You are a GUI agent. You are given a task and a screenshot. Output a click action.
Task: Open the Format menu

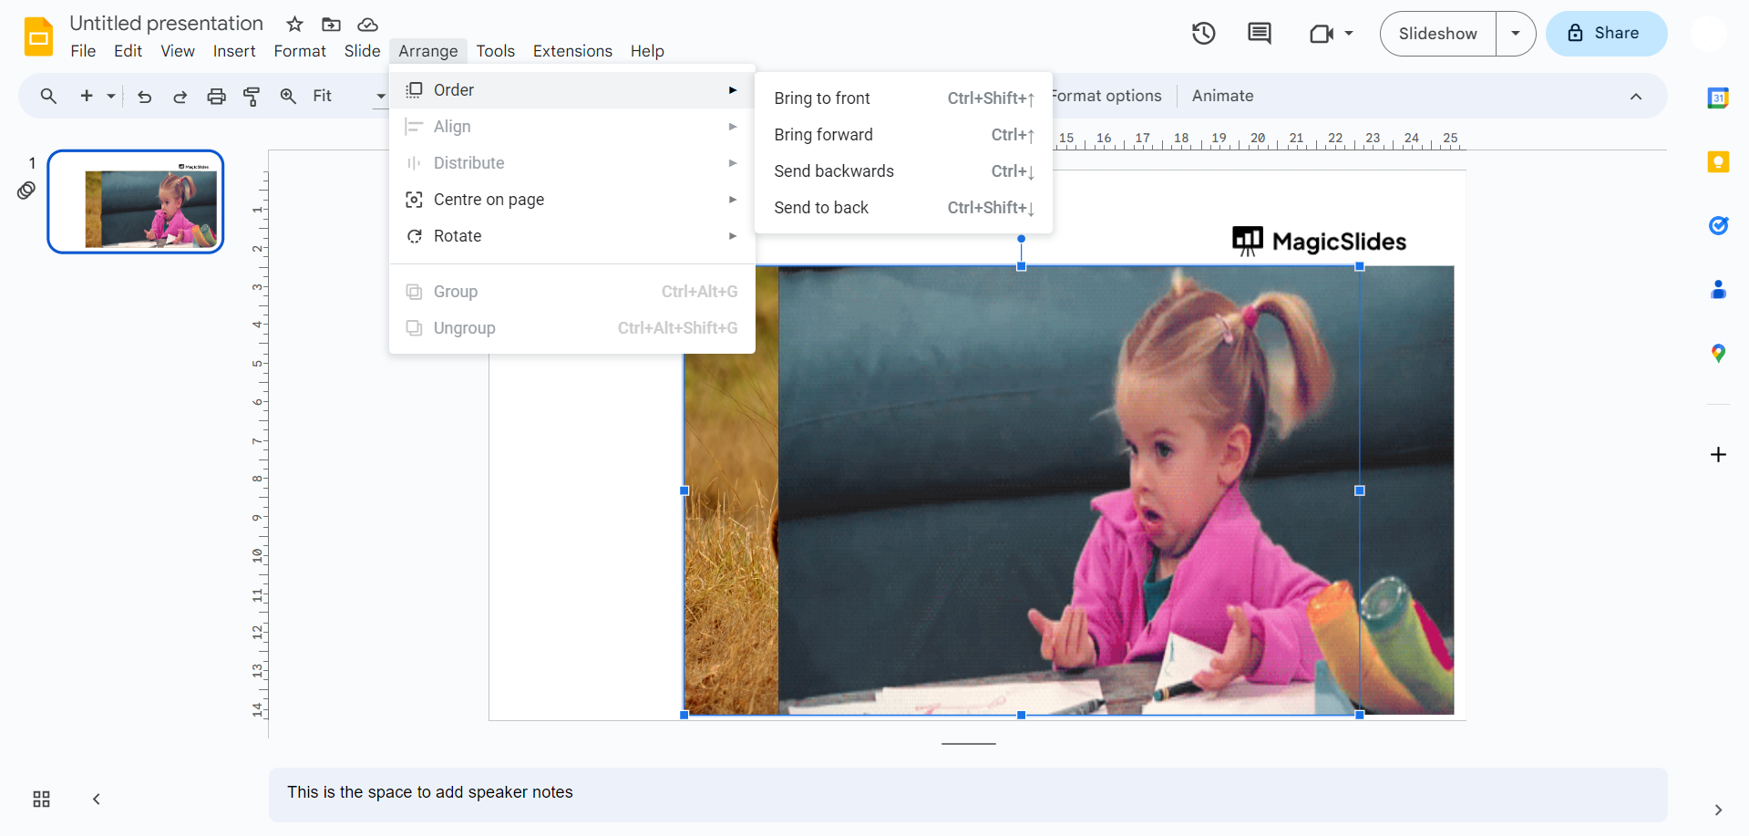300,51
